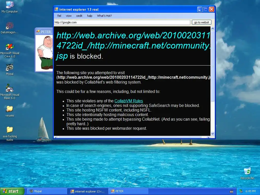
Task: Click the 'is blocked.' heading text
Action: click(86, 56)
